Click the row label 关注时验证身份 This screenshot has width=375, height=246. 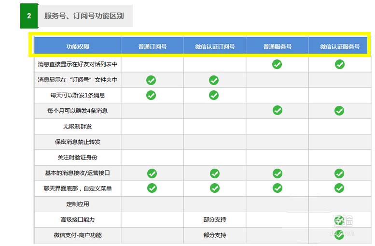78,158
